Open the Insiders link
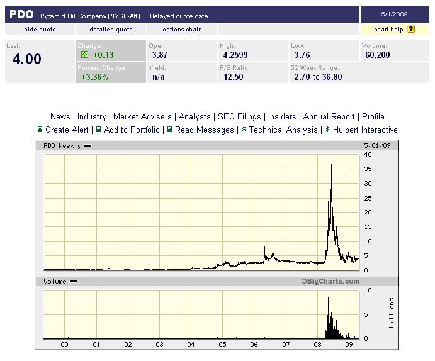The width and height of the screenshot is (435, 361). click(x=282, y=116)
